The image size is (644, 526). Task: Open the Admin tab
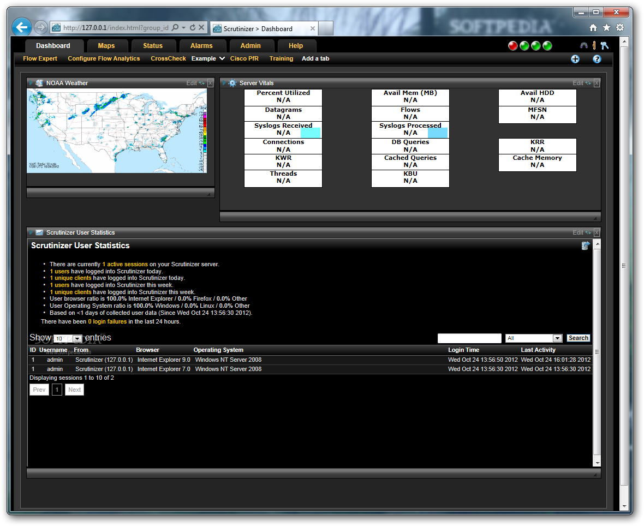[251, 46]
